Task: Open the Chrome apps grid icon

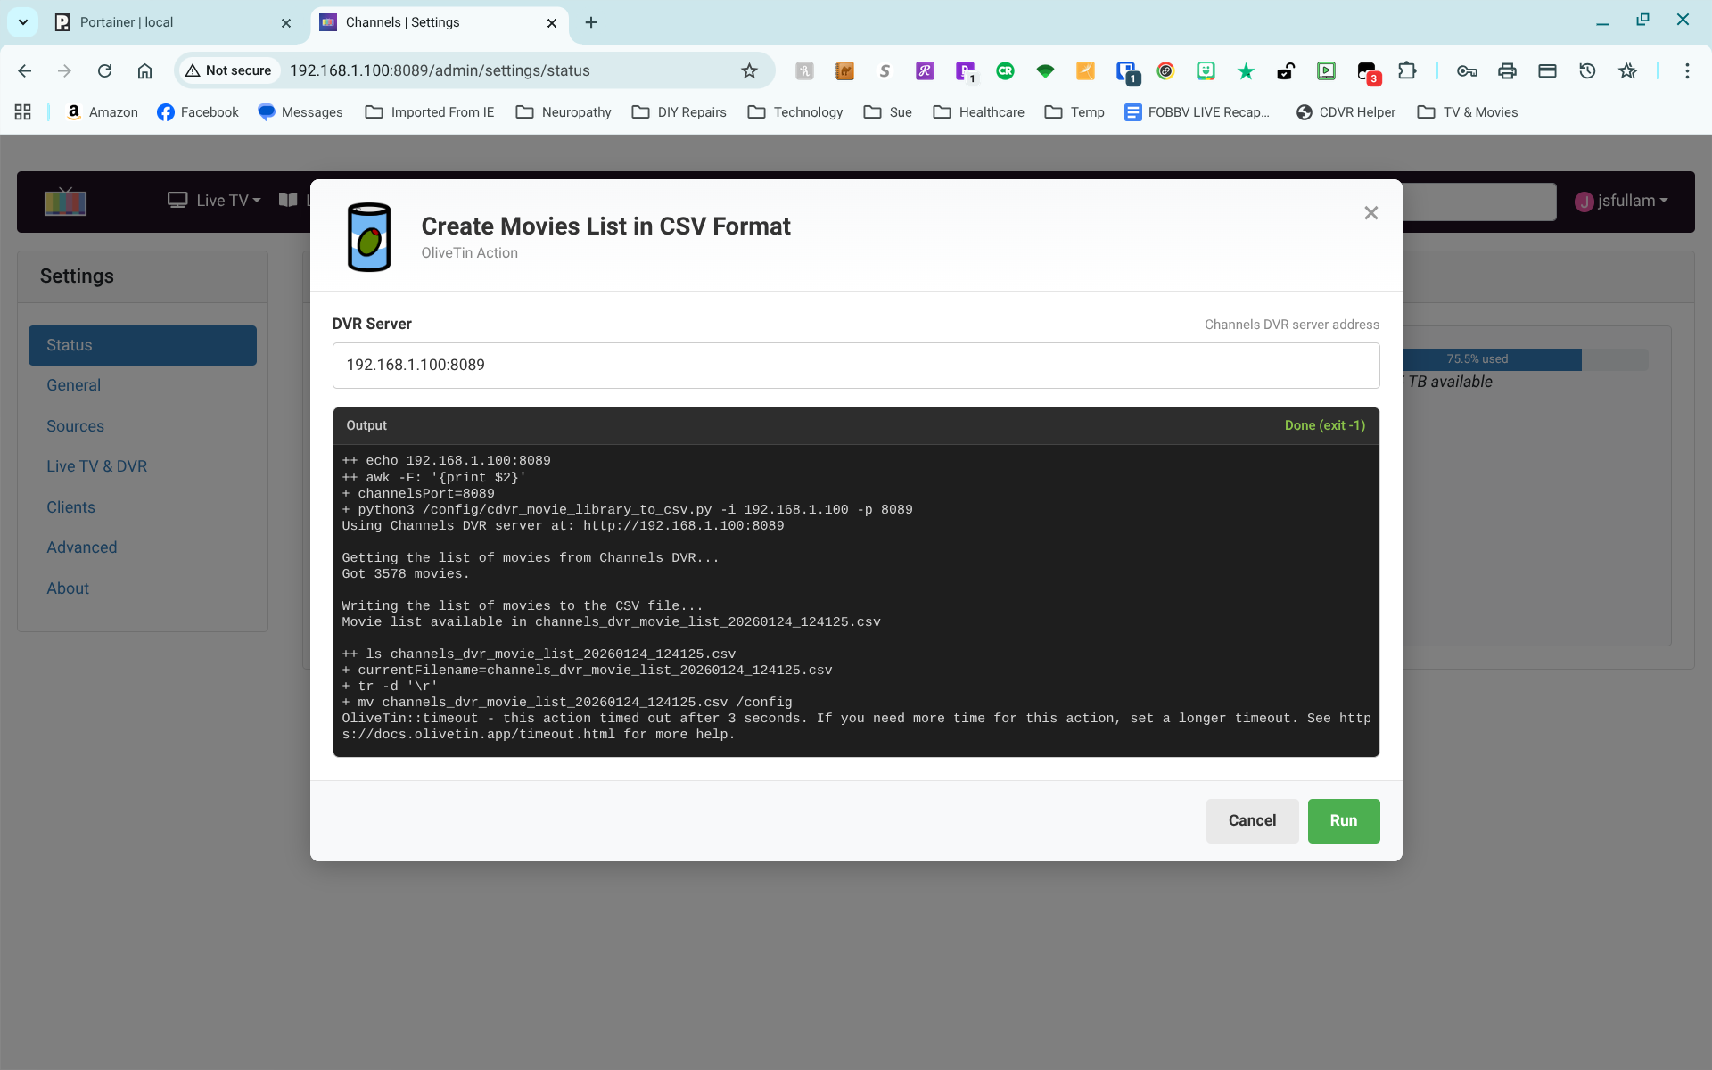Action: click(x=23, y=112)
